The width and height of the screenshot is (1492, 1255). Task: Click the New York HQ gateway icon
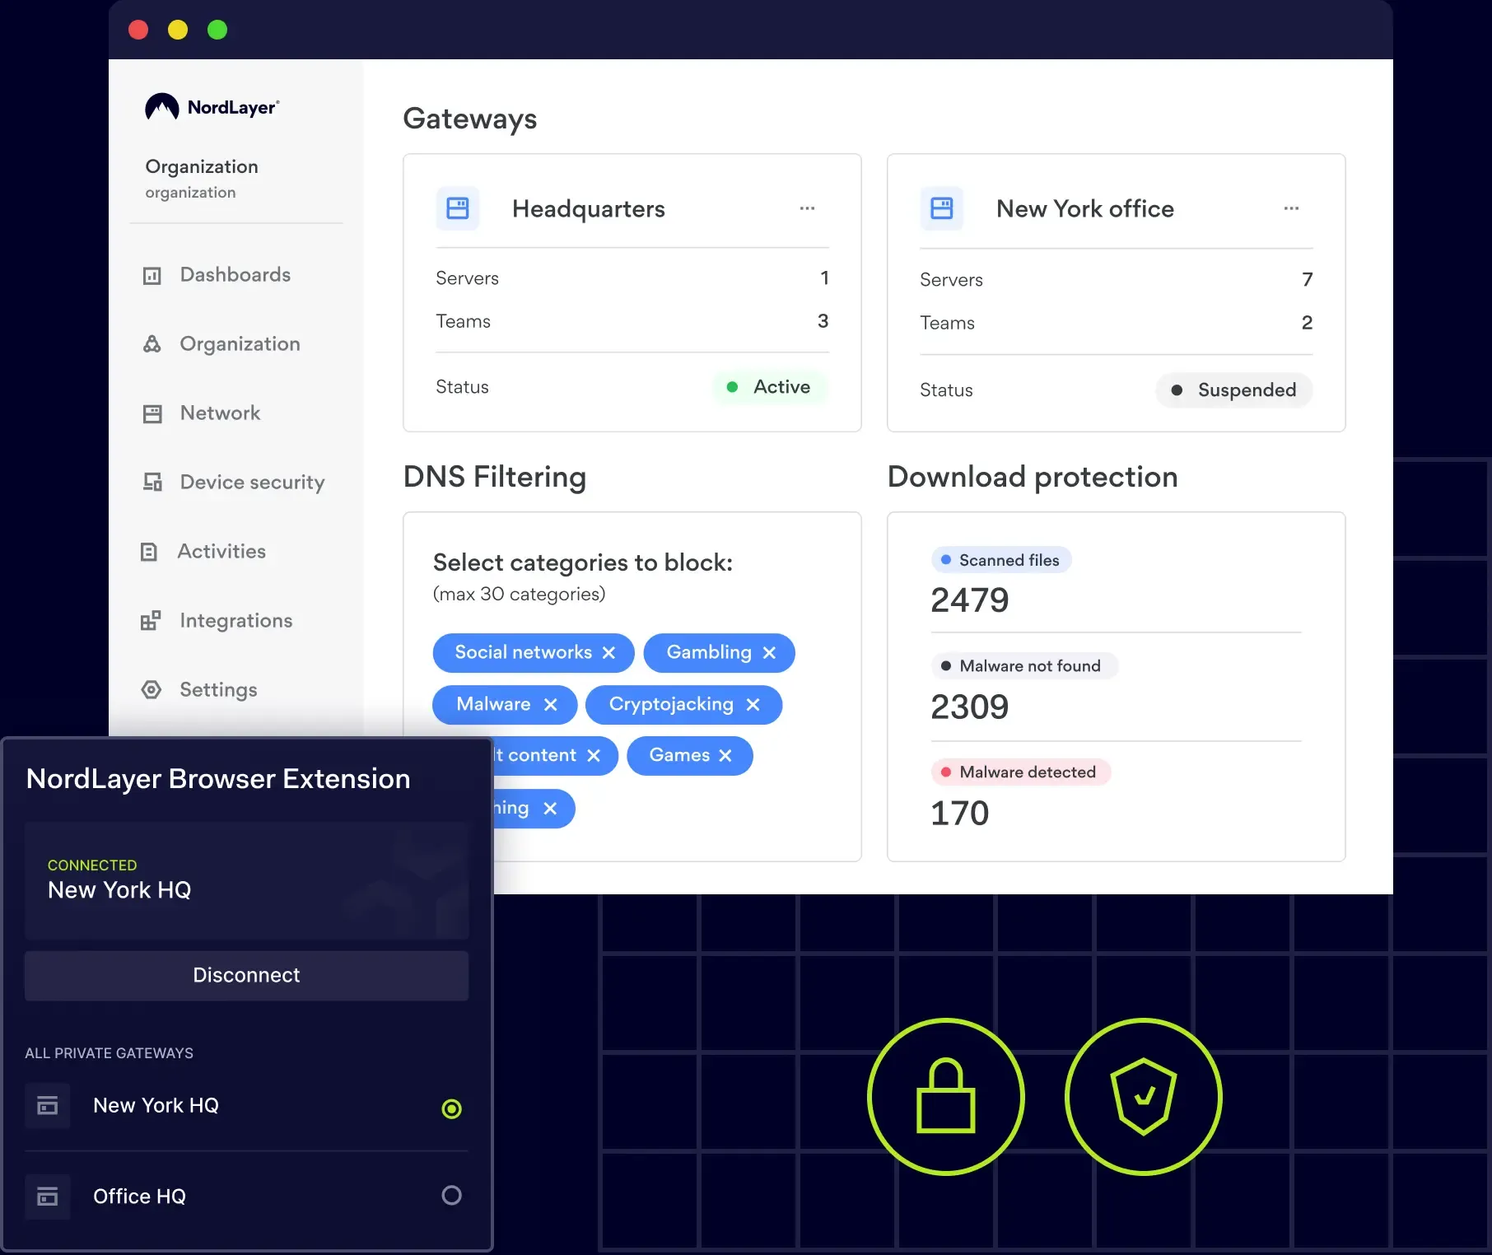pyautogui.click(x=48, y=1106)
